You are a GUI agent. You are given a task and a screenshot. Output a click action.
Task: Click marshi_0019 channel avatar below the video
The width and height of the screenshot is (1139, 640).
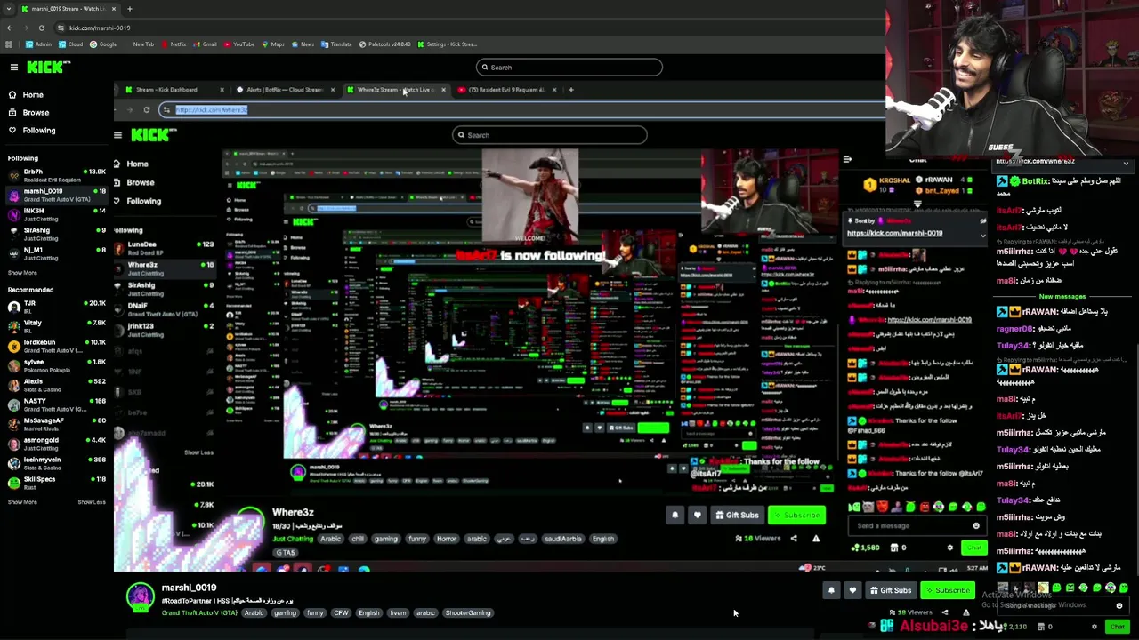point(140,597)
